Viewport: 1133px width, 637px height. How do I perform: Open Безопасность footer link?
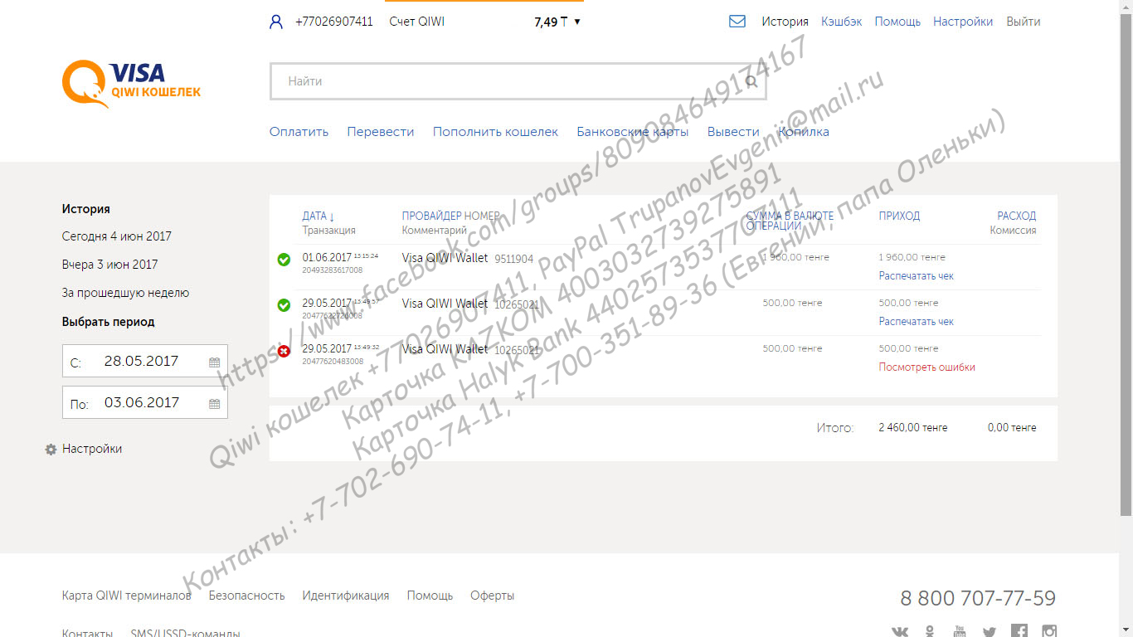246,596
